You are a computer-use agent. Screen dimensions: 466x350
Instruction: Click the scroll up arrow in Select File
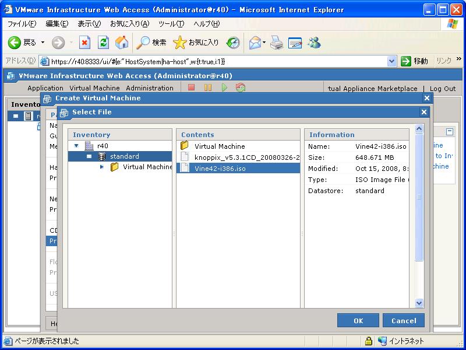pos(419,128)
